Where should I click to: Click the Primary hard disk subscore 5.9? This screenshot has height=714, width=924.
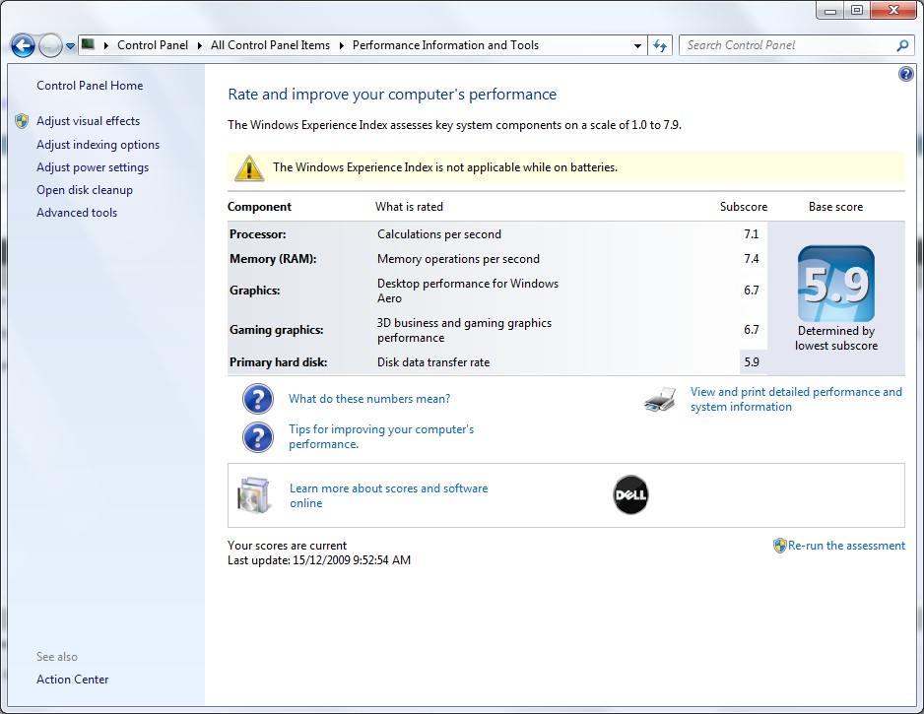click(x=752, y=362)
